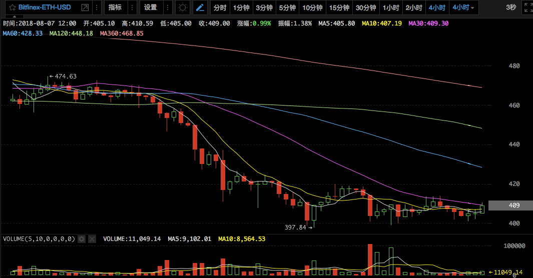Click the Bitfinex-ETH-USD pair name
Screen dimensions: 533x278
pyautogui.click(x=45, y=7)
